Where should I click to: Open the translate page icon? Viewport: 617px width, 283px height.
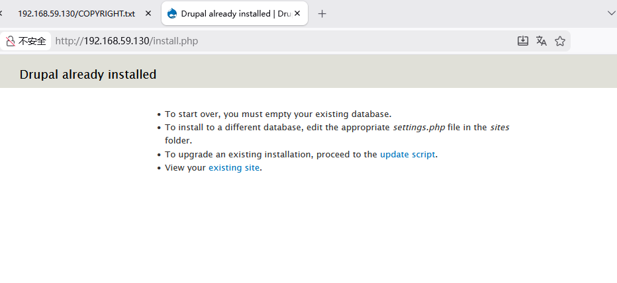pyautogui.click(x=542, y=41)
